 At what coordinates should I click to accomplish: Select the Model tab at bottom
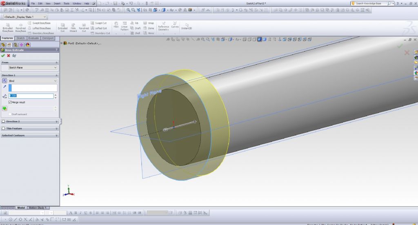[x=21, y=208]
